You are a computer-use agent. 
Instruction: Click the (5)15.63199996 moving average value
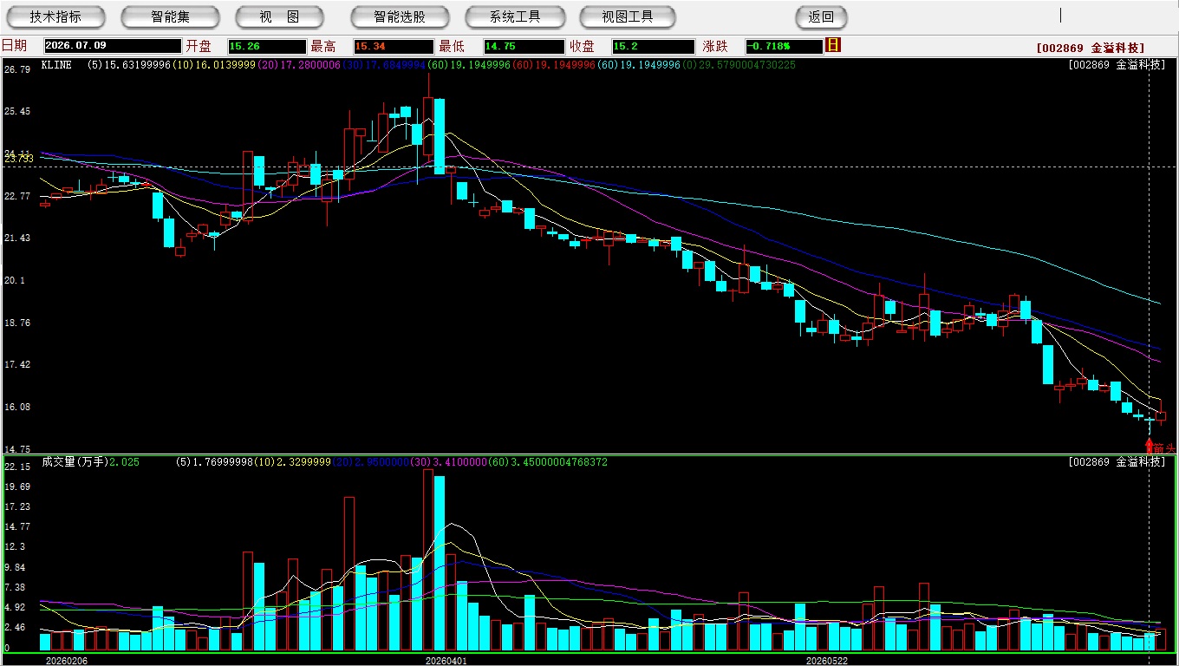coord(129,65)
